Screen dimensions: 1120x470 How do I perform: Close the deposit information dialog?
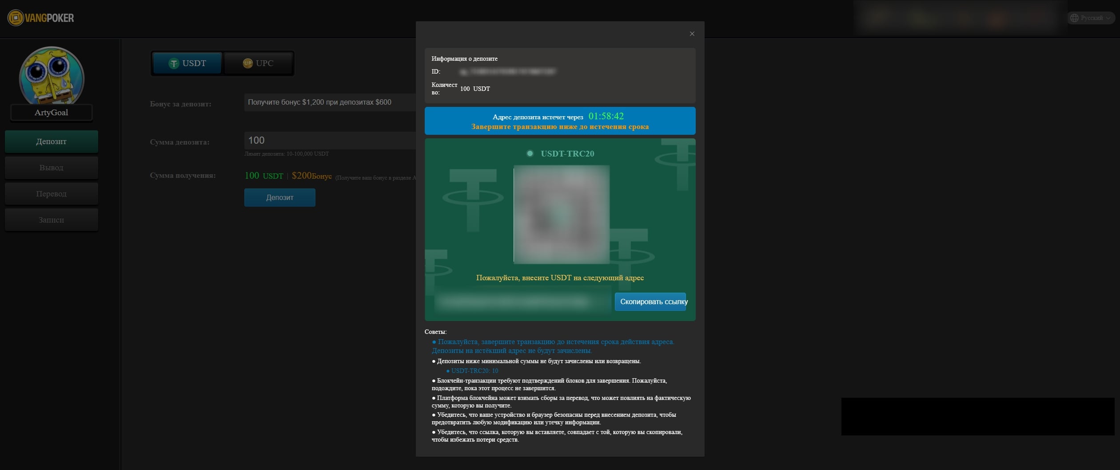(x=692, y=34)
